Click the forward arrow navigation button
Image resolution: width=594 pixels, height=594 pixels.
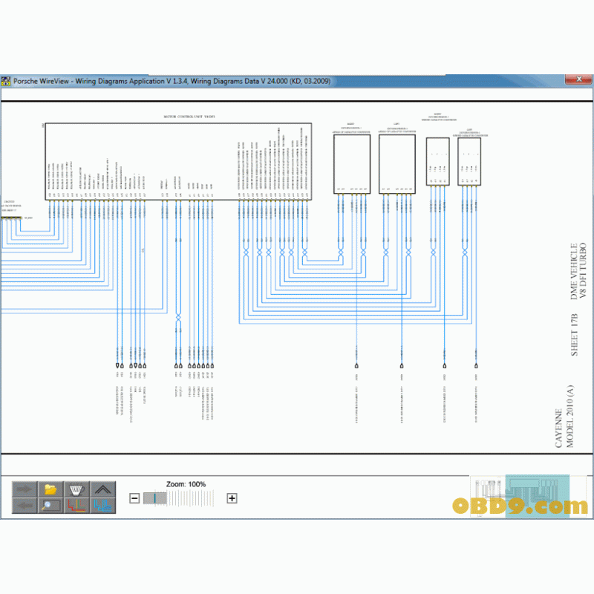pos(25,489)
